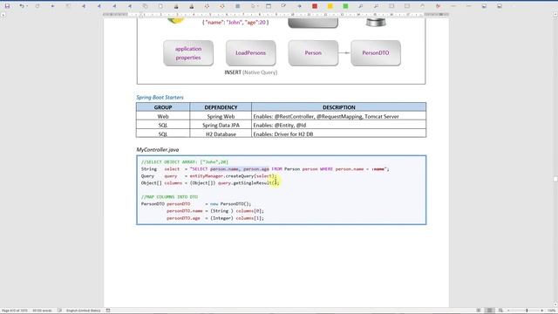This screenshot has width=558, height=314.
Task: Click the 'application properties' diagram box
Action: pyautogui.click(x=188, y=53)
